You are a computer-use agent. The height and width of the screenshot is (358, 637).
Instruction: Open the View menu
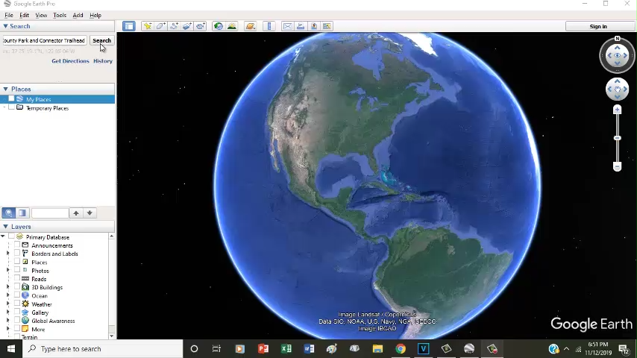pyautogui.click(x=41, y=15)
